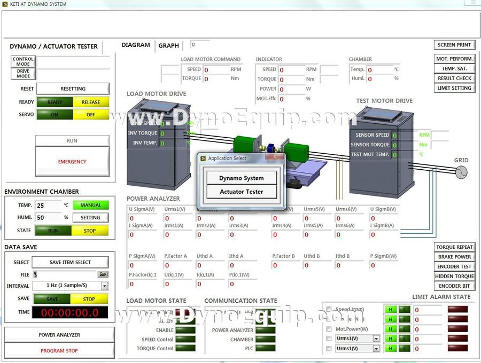Image resolution: width=481 pixels, height=363 pixels.
Task: Click the GRID generator symbol
Action: pos(460,172)
